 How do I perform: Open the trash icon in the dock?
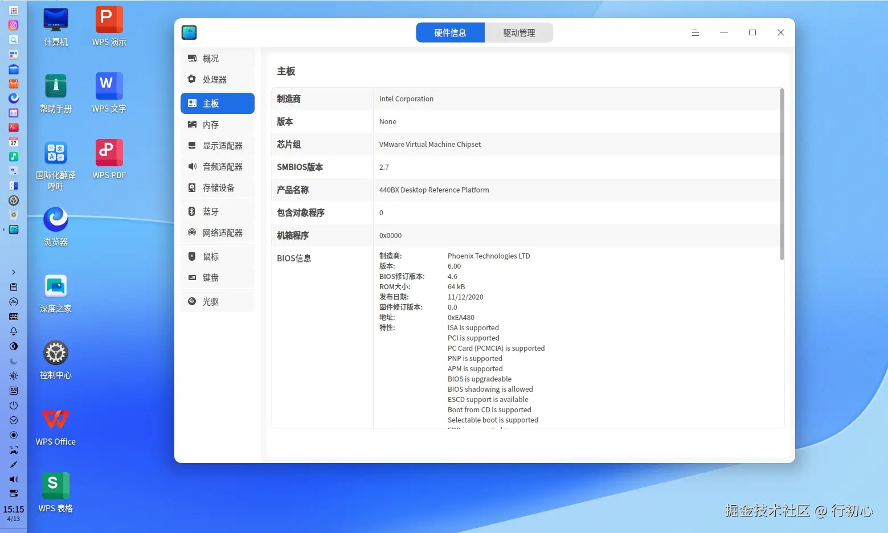click(14, 215)
